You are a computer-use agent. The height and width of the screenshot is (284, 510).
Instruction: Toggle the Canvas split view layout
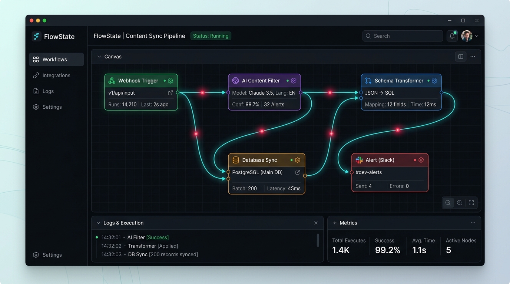pyautogui.click(x=461, y=57)
